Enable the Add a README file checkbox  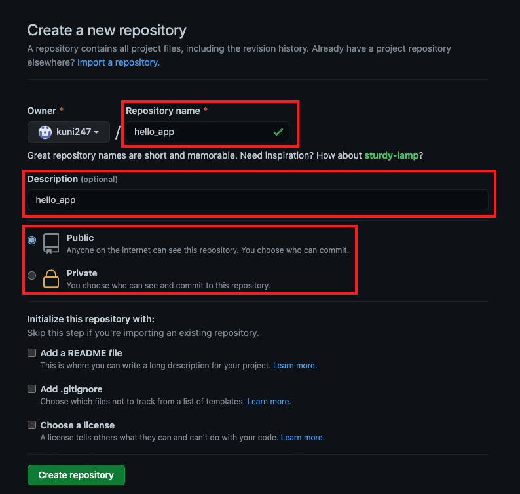pyautogui.click(x=31, y=352)
